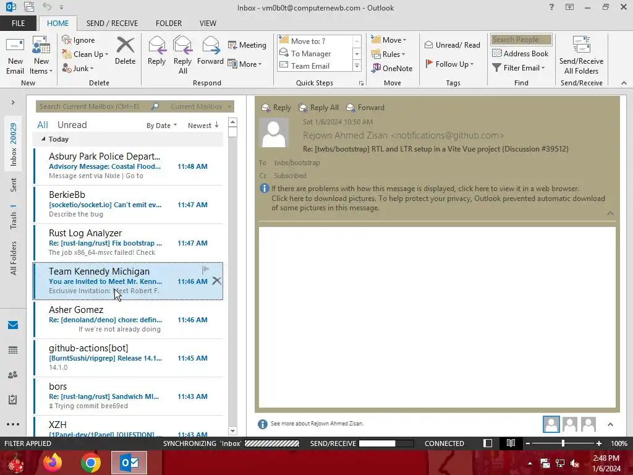Click Send/Receive All Folders
This screenshot has height=475, width=633.
coord(581,55)
